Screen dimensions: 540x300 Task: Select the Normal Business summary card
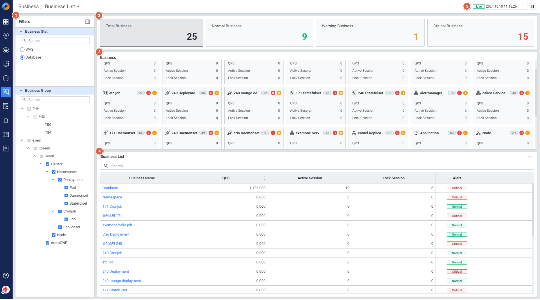click(x=259, y=33)
